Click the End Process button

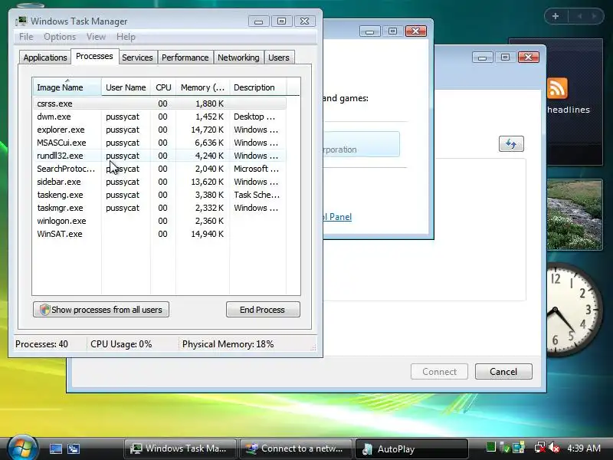[x=263, y=310]
